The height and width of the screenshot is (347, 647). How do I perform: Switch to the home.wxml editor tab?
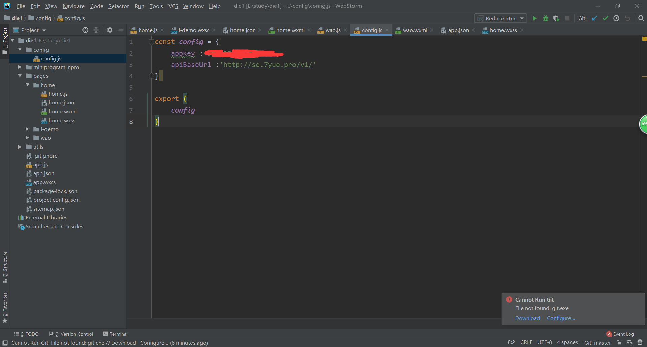(290, 30)
